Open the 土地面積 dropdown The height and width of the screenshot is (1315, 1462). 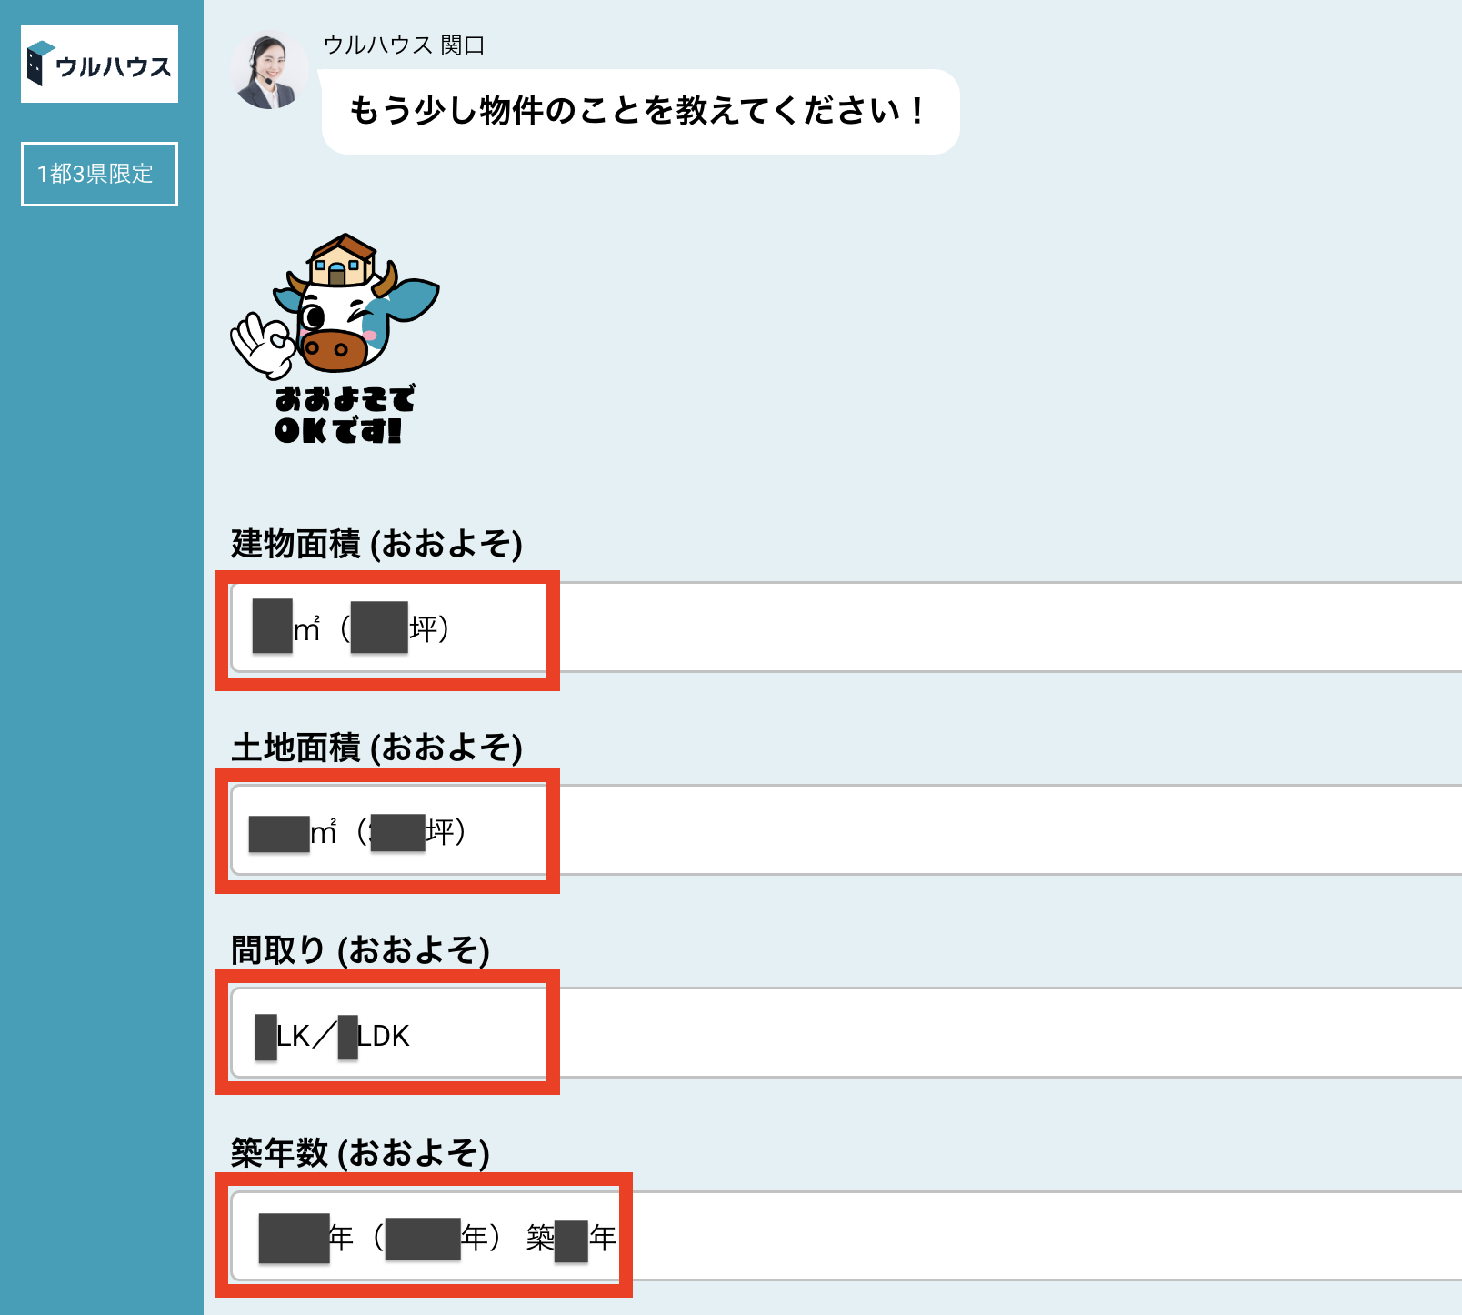846,830
